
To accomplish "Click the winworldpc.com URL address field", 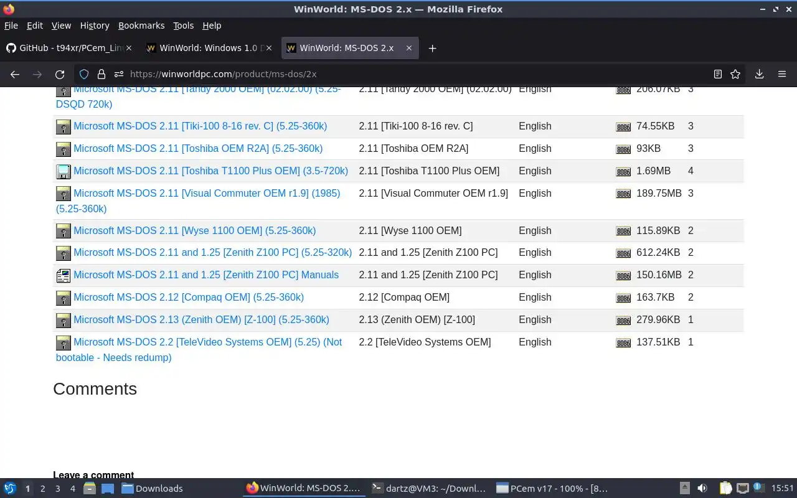I will click(x=411, y=74).
